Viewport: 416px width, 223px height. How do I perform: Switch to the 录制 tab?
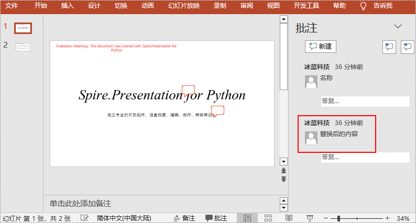click(x=220, y=6)
